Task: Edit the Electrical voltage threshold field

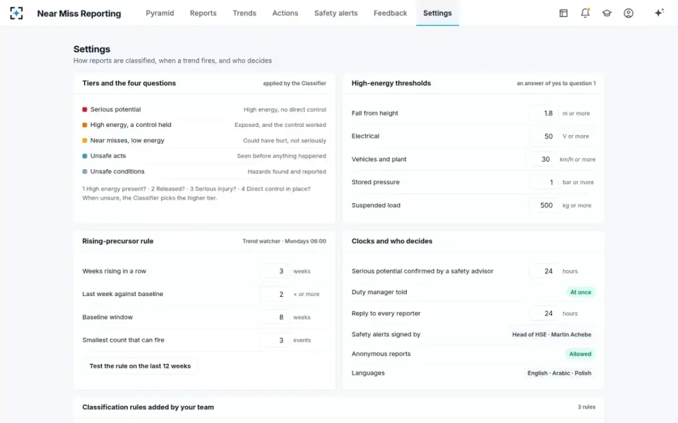Action: click(x=544, y=136)
